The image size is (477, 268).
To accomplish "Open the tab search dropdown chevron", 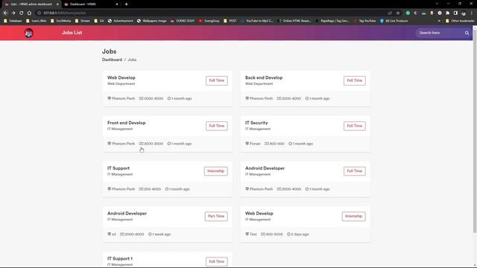I will coord(437,4).
